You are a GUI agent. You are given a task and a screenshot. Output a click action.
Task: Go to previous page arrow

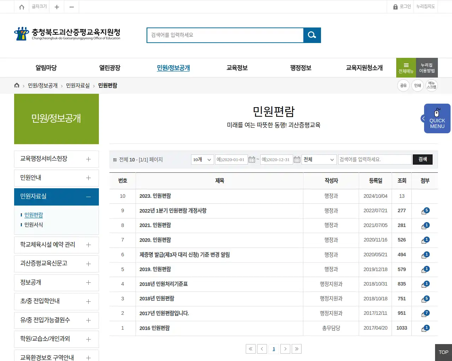[x=262, y=349]
